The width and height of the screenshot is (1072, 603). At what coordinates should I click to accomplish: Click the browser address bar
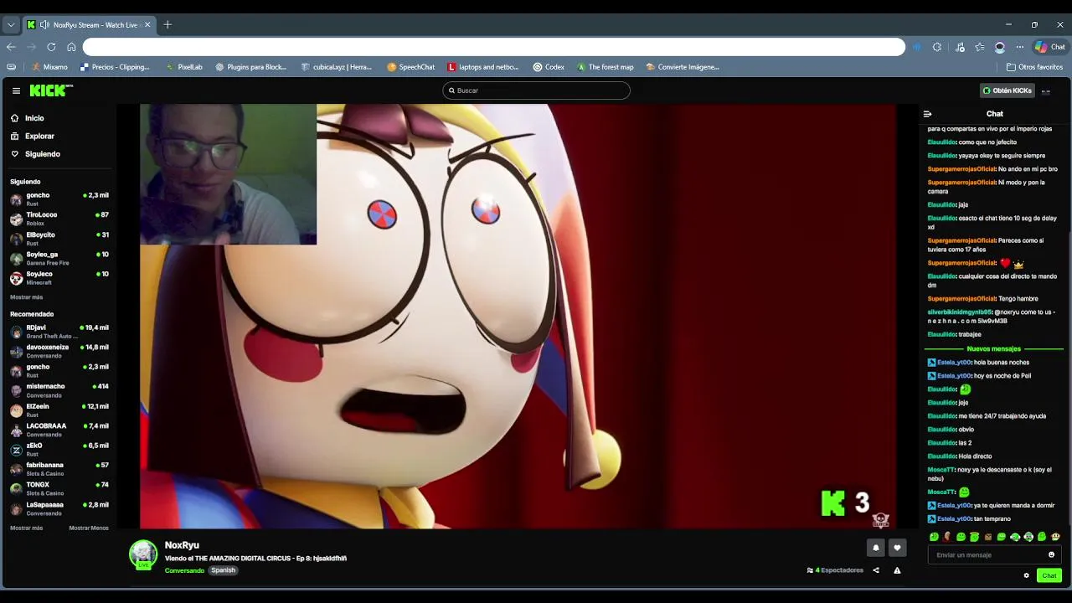point(494,47)
